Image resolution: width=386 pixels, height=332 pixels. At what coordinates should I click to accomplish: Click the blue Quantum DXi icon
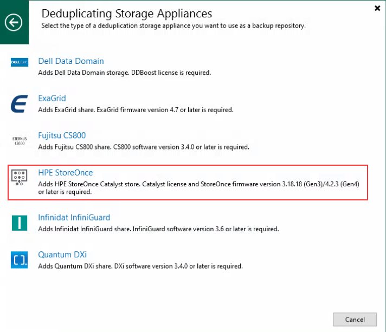[20, 260]
